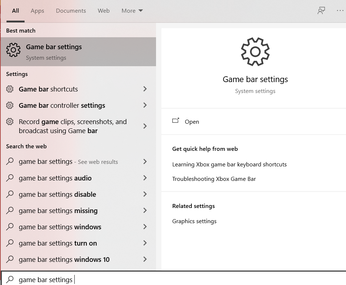
Task: Click gear icon of Game bar settings best match
Action: 13,50
